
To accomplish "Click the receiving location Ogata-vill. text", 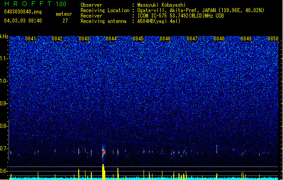I will coord(201,10).
